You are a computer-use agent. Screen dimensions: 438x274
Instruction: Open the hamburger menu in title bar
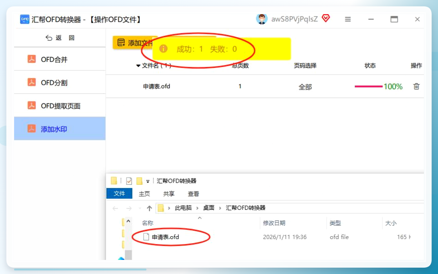tap(348, 19)
